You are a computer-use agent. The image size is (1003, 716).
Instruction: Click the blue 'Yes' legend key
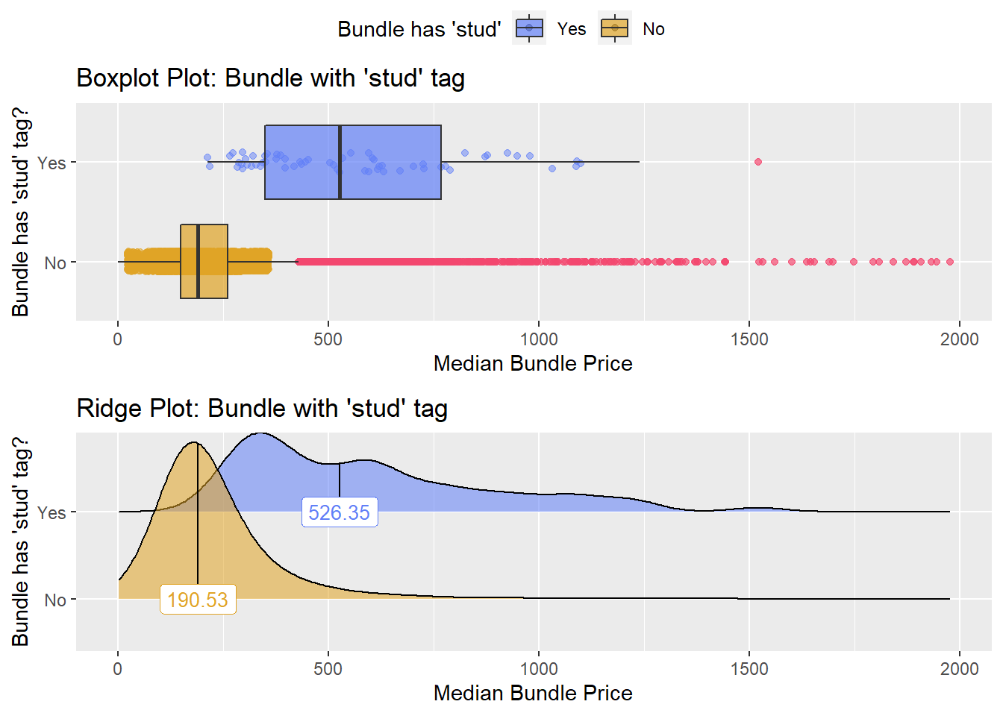coord(529,28)
